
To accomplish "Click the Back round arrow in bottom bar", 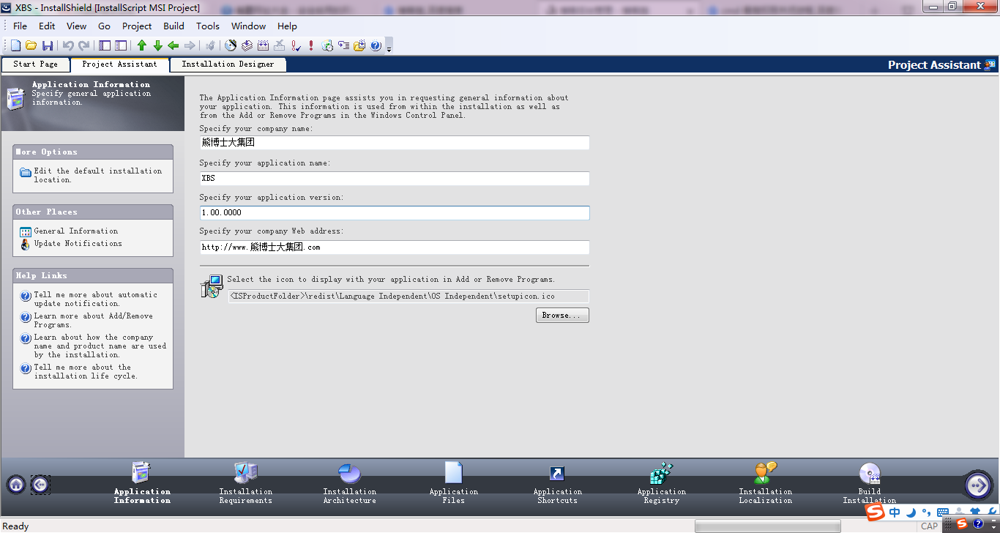I will coord(40,484).
